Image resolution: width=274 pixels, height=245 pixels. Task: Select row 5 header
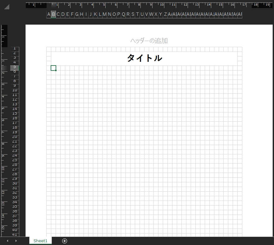coord(15,67)
